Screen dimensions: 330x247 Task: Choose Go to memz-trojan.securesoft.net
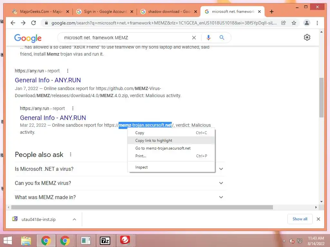tap(171, 148)
